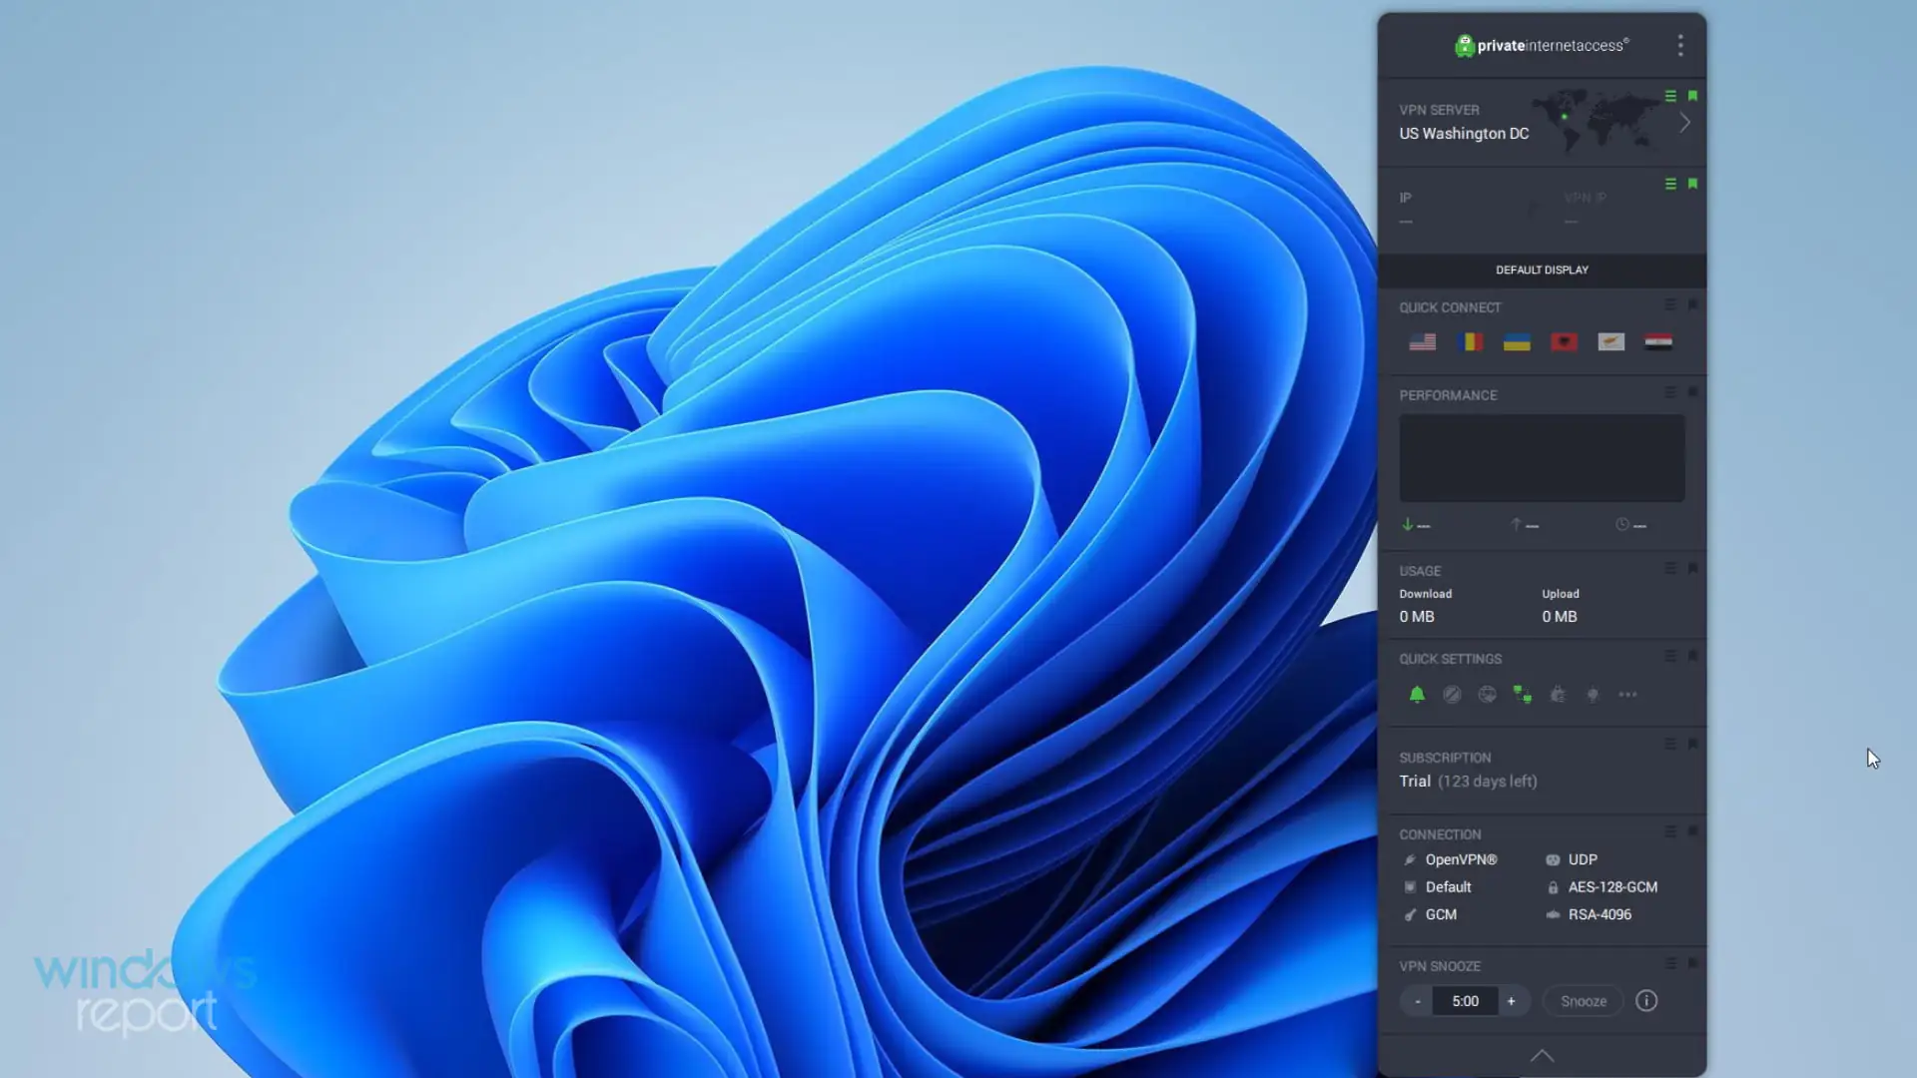Toggle desktop notifications bell in Quick Settings
Screen dimensions: 1917x1078
click(x=1417, y=695)
